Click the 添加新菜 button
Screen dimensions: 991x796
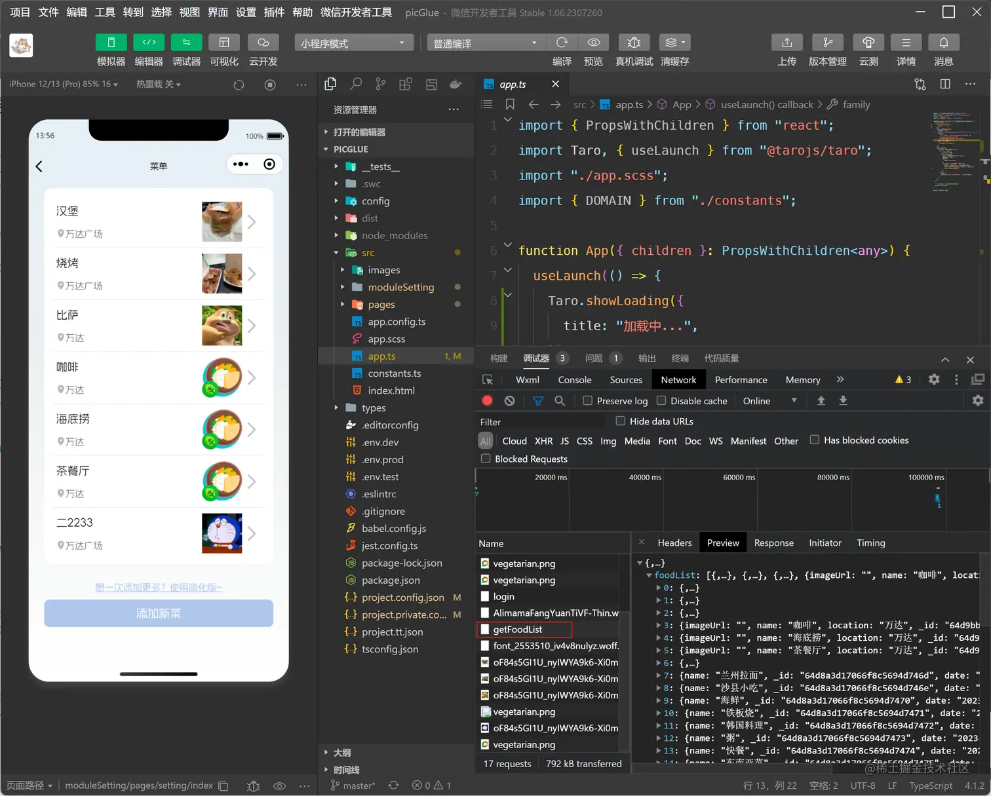point(159,614)
